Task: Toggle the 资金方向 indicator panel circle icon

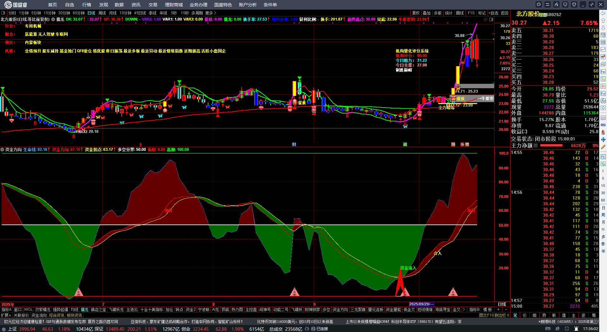Action: (2, 150)
